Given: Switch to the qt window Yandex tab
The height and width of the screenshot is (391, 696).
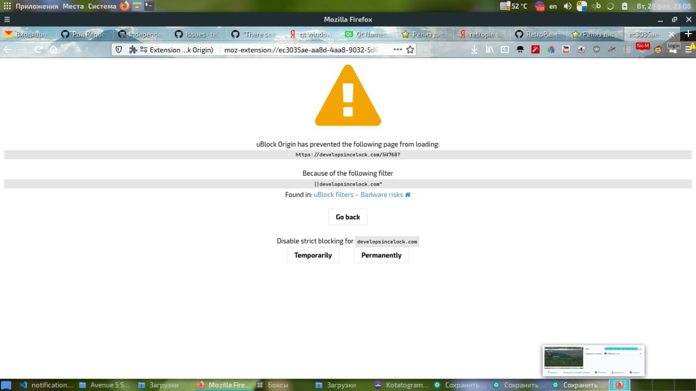Looking at the screenshot, I should point(312,34).
